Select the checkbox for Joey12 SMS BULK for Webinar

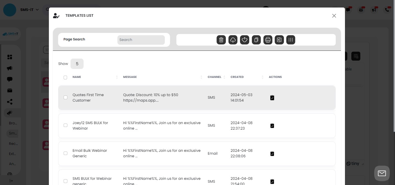coord(65,125)
